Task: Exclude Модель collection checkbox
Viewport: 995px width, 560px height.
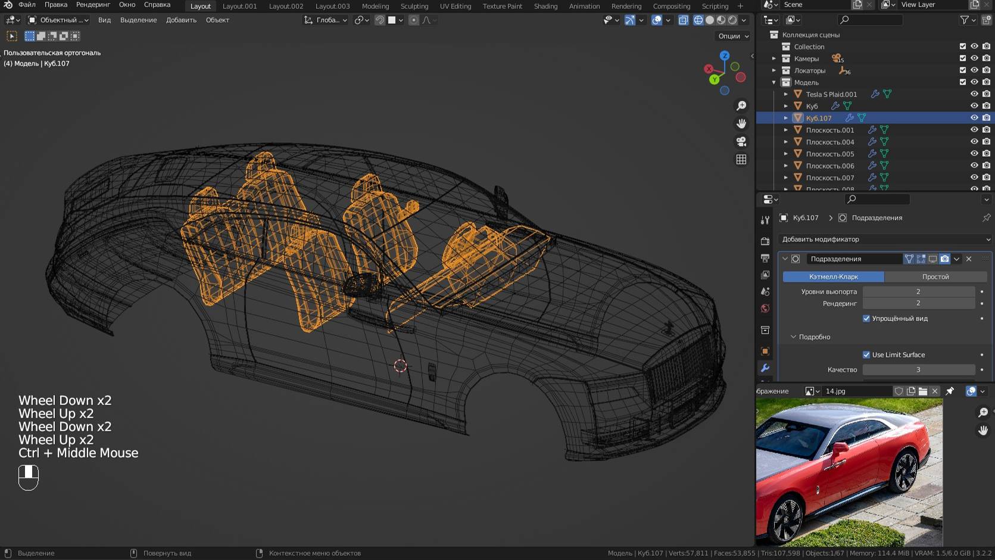Action: 963,82
